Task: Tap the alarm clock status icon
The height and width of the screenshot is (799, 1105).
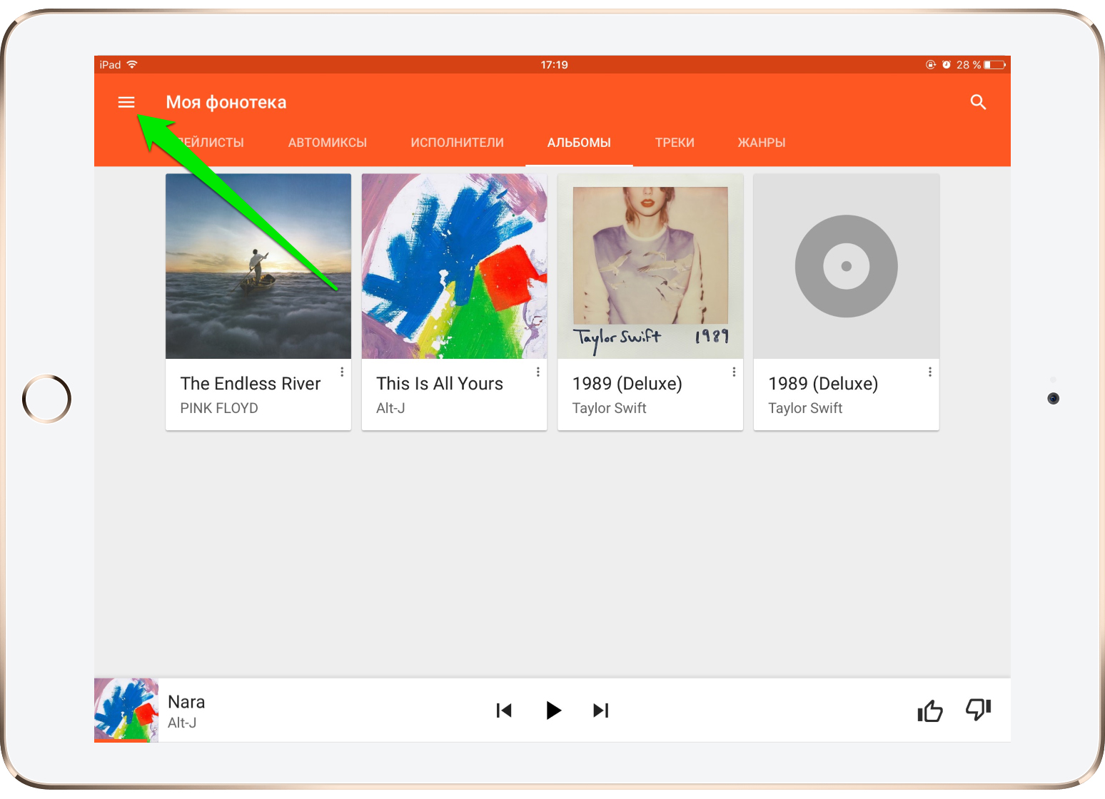Action: [947, 65]
